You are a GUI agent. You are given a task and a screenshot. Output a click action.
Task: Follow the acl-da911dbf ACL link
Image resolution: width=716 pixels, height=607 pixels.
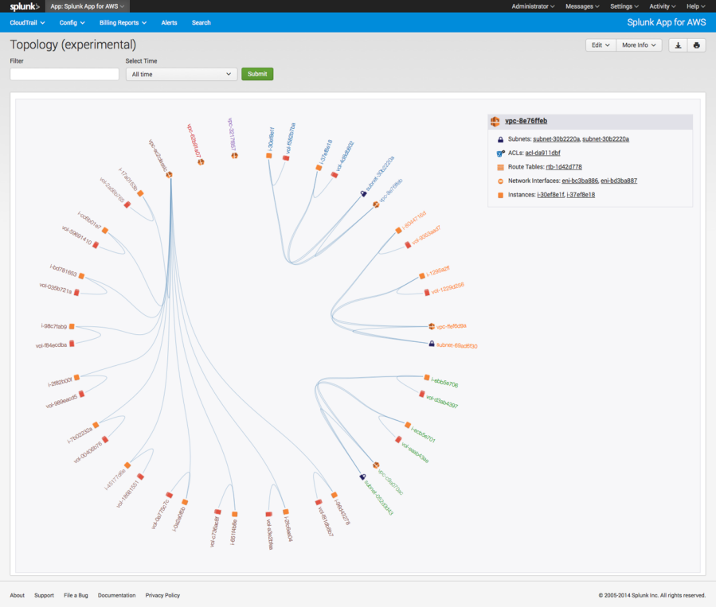coord(542,153)
